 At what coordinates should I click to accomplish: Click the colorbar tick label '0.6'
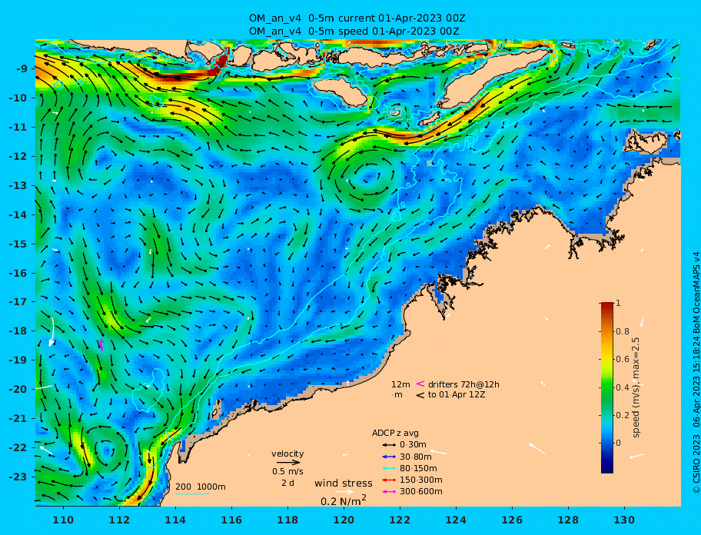[x=623, y=359]
